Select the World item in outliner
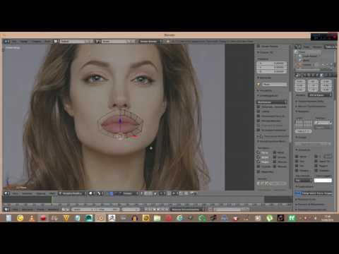Screen dimensions: 339x254 (306, 60)
